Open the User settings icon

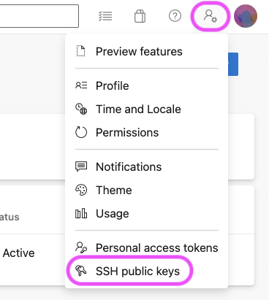point(211,16)
